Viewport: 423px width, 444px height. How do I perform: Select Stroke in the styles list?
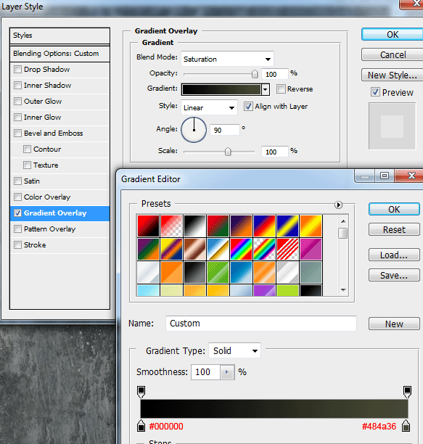point(35,245)
